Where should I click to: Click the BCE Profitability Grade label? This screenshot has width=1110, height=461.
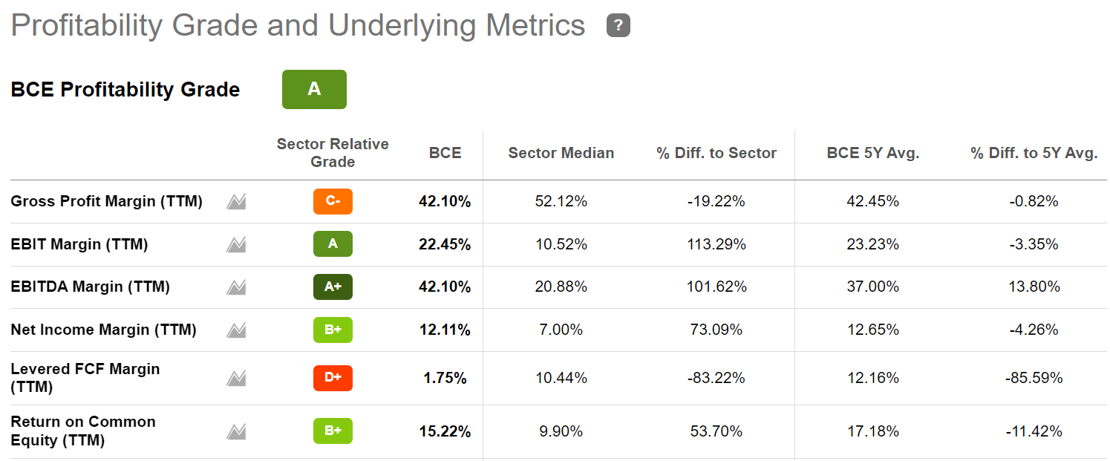tap(124, 89)
